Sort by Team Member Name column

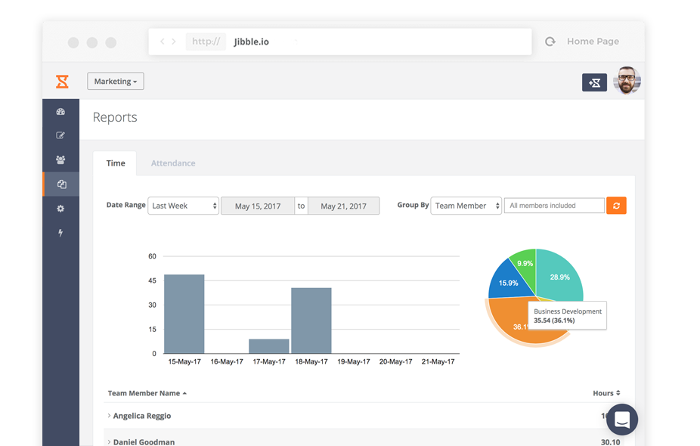point(147,393)
